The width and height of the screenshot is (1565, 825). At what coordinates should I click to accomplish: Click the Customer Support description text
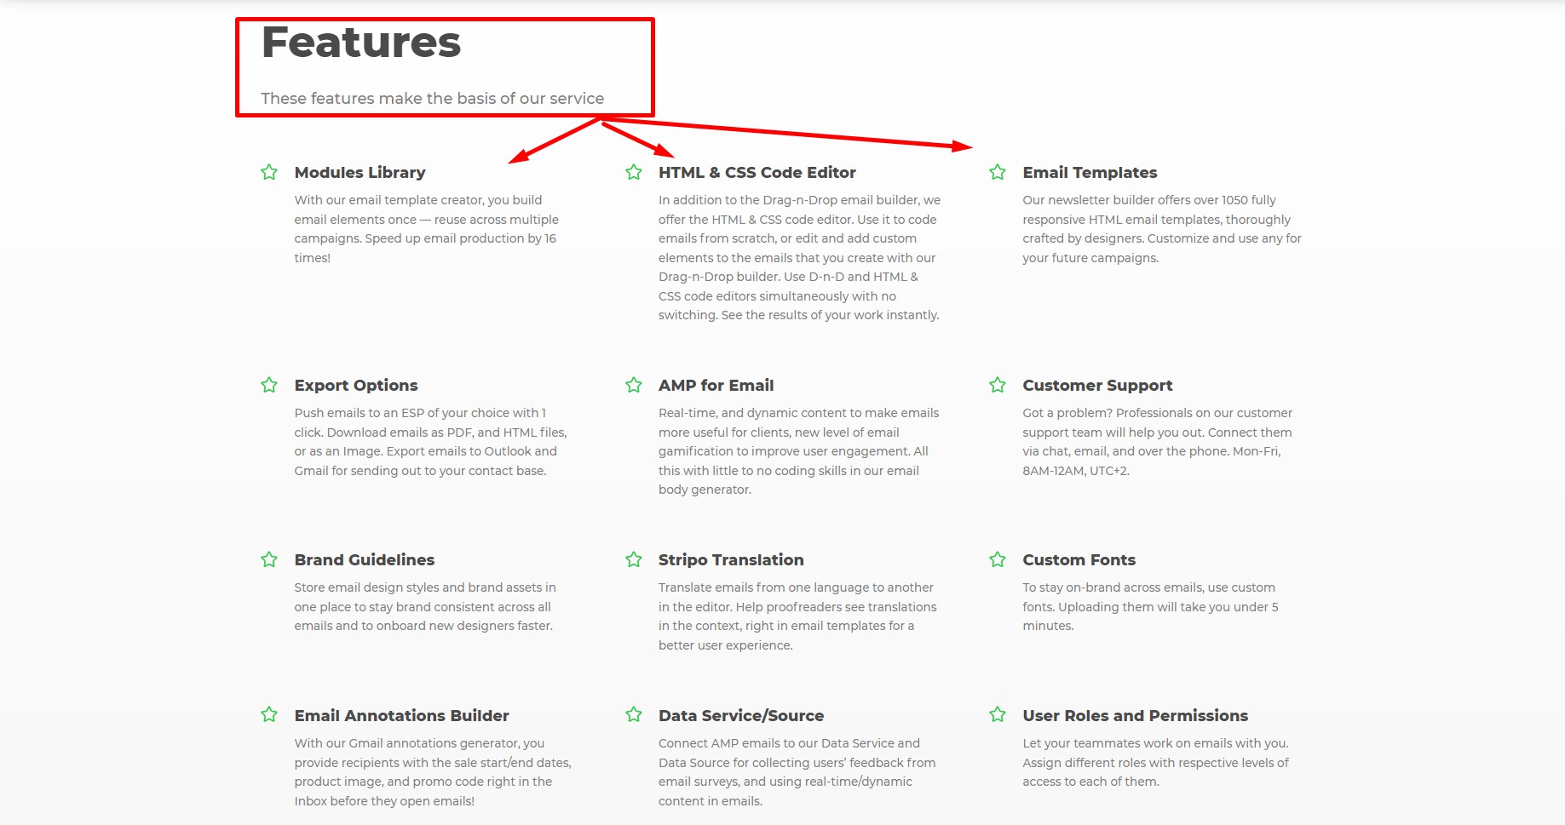(1157, 442)
